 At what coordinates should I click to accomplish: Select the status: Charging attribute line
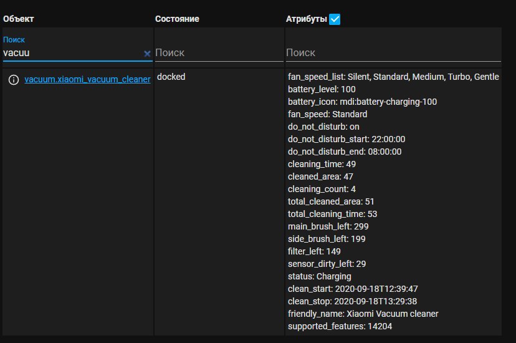tap(320, 276)
